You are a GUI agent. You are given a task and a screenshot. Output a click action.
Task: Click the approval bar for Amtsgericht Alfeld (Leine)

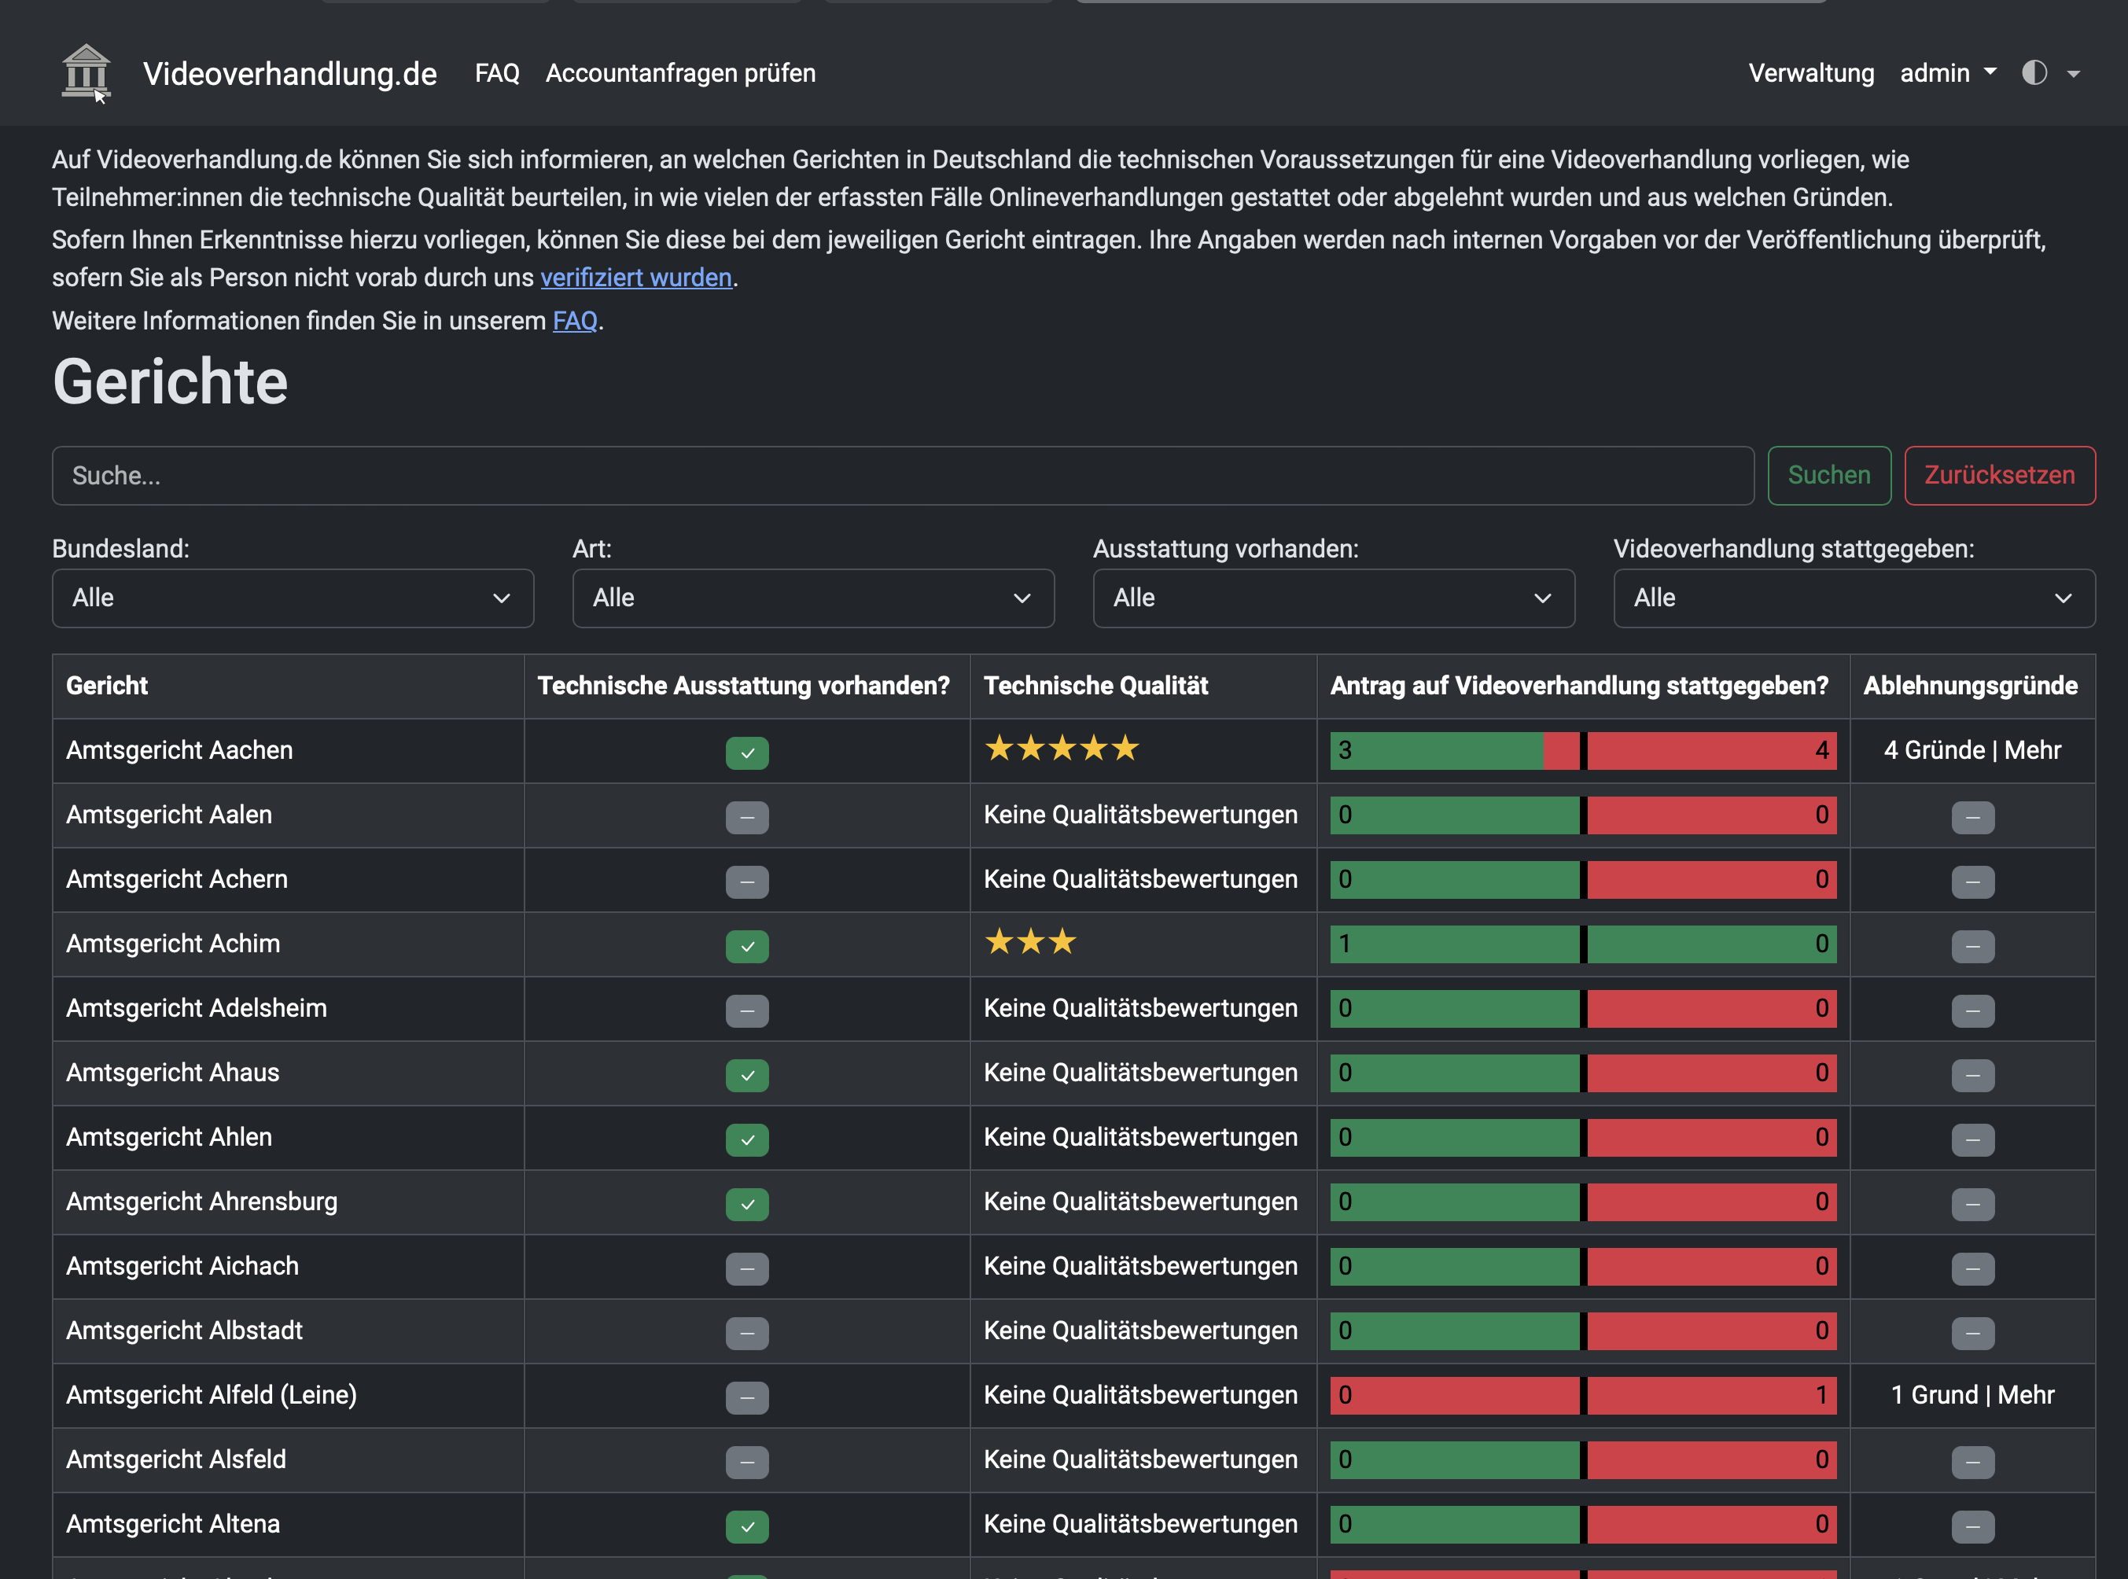1583,1396
